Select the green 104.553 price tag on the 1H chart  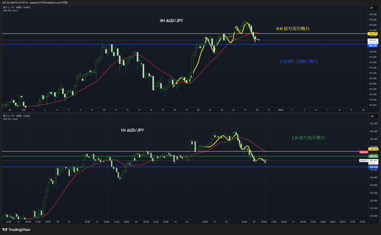(x=372, y=156)
